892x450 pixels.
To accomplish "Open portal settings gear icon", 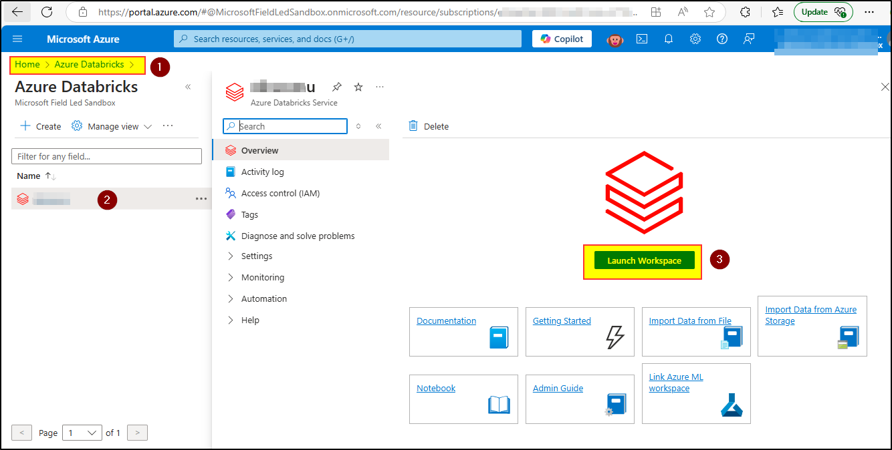I will [x=695, y=39].
